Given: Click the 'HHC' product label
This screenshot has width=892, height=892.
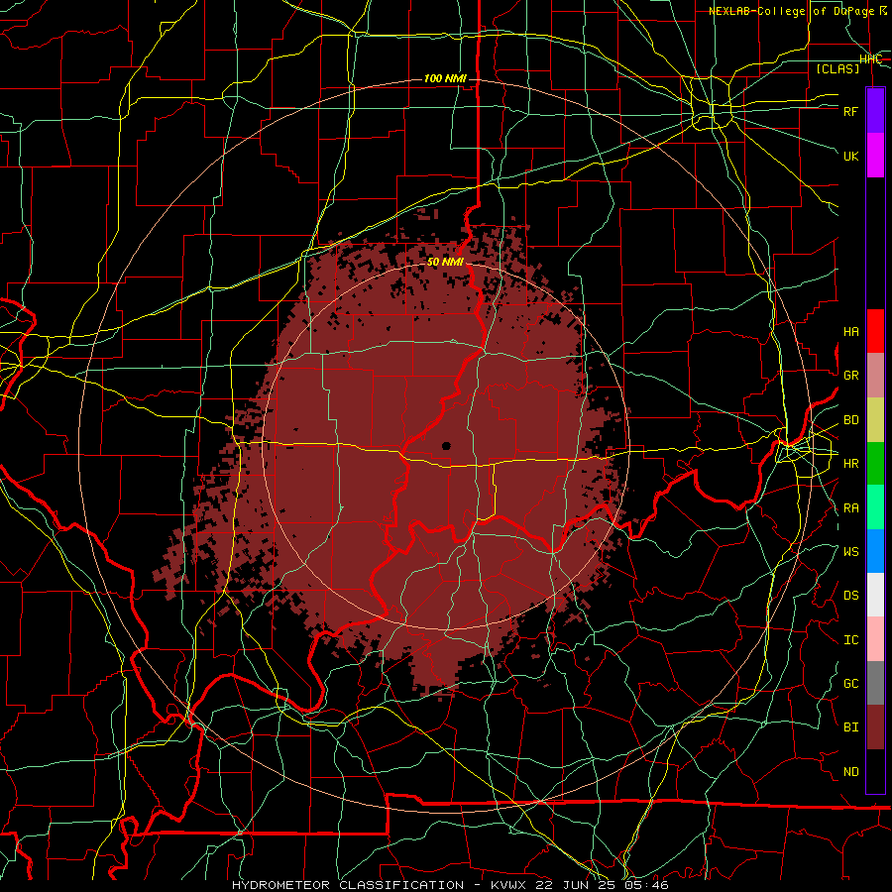Looking at the screenshot, I should tap(870, 59).
